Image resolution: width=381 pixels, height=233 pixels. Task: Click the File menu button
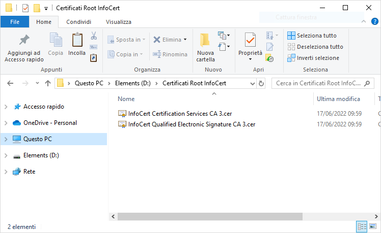[15, 22]
